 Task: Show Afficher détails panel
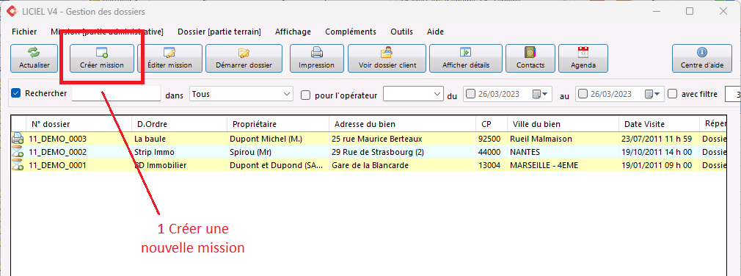[x=465, y=59]
